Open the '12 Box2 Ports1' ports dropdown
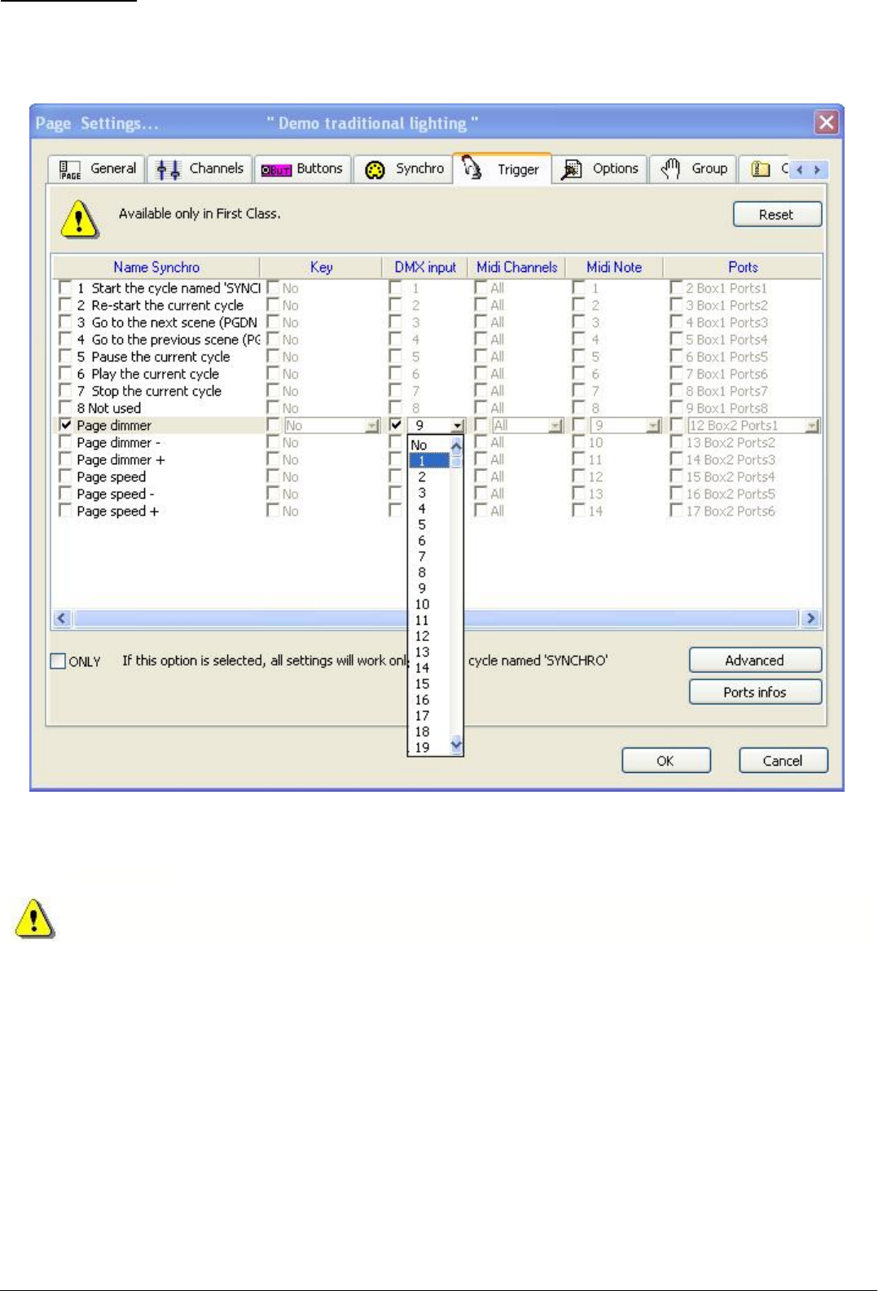Viewport: 878px width, 1291px height. [812, 425]
